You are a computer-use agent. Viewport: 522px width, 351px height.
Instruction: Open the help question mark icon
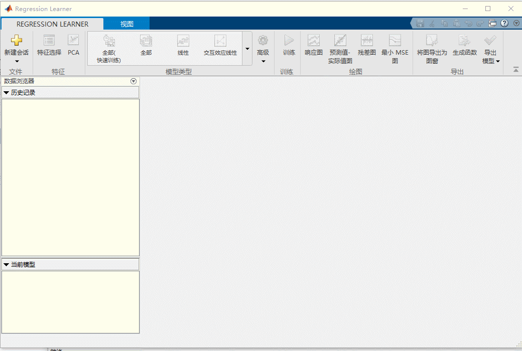pyautogui.click(x=504, y=23)
